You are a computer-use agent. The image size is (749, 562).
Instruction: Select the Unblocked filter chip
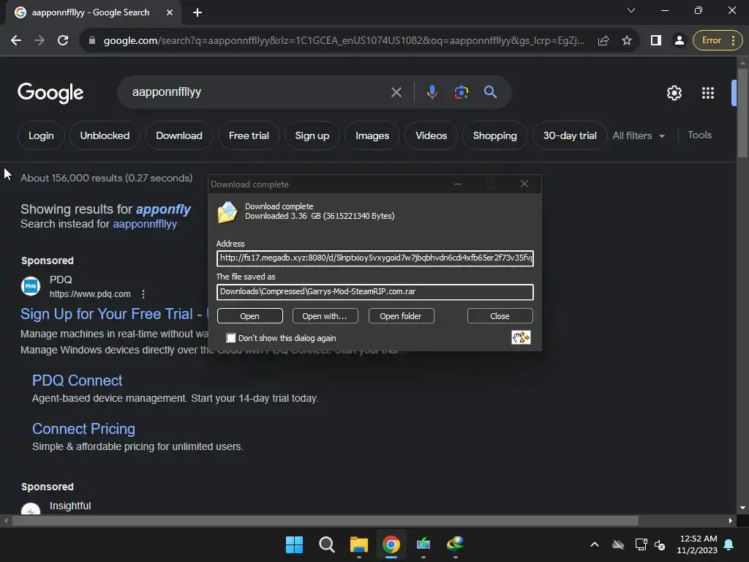pyautogui.click(x=105, y=135)
